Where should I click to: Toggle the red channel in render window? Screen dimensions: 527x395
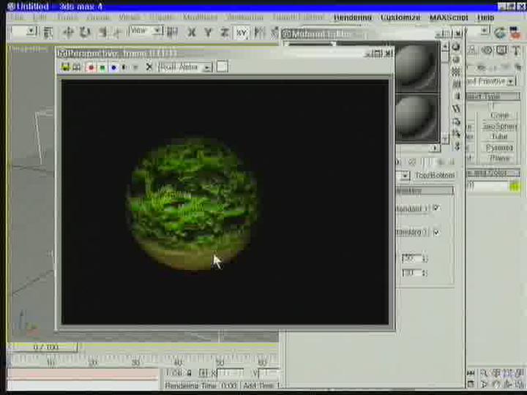pyautogui.click(x=91, y=67)
